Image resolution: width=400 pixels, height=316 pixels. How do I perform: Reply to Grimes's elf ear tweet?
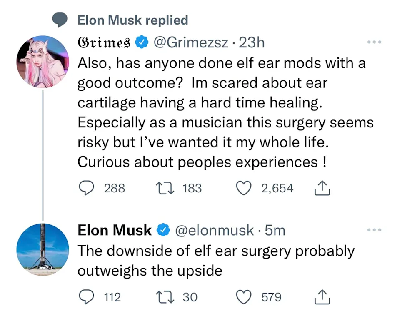[87, 188]
